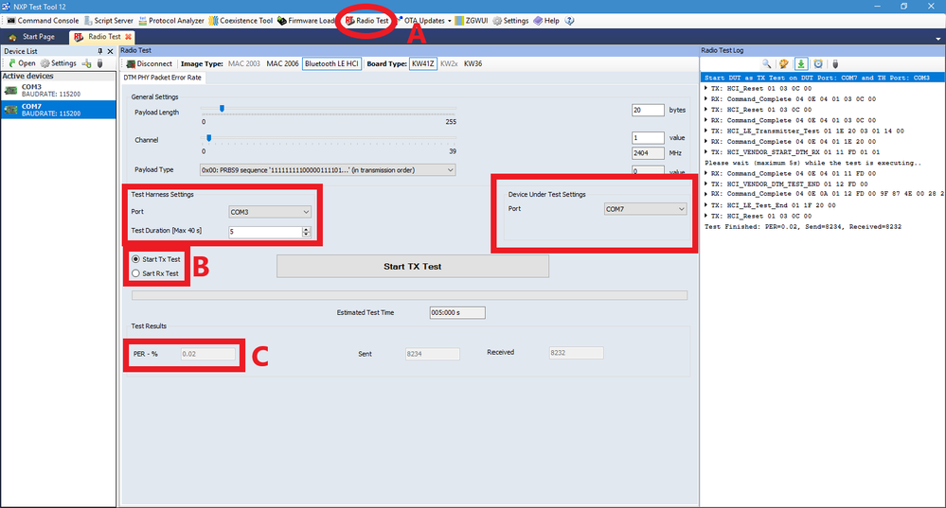946x508 pixels.
Task: Expand the HCI_VENDOR_DTM_TEST_END log entry
Action: [x=706, y=184]
